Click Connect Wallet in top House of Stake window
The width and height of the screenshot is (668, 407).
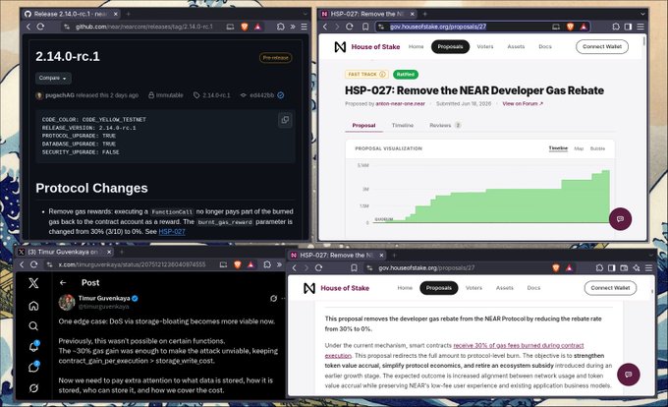click(602, 46)
